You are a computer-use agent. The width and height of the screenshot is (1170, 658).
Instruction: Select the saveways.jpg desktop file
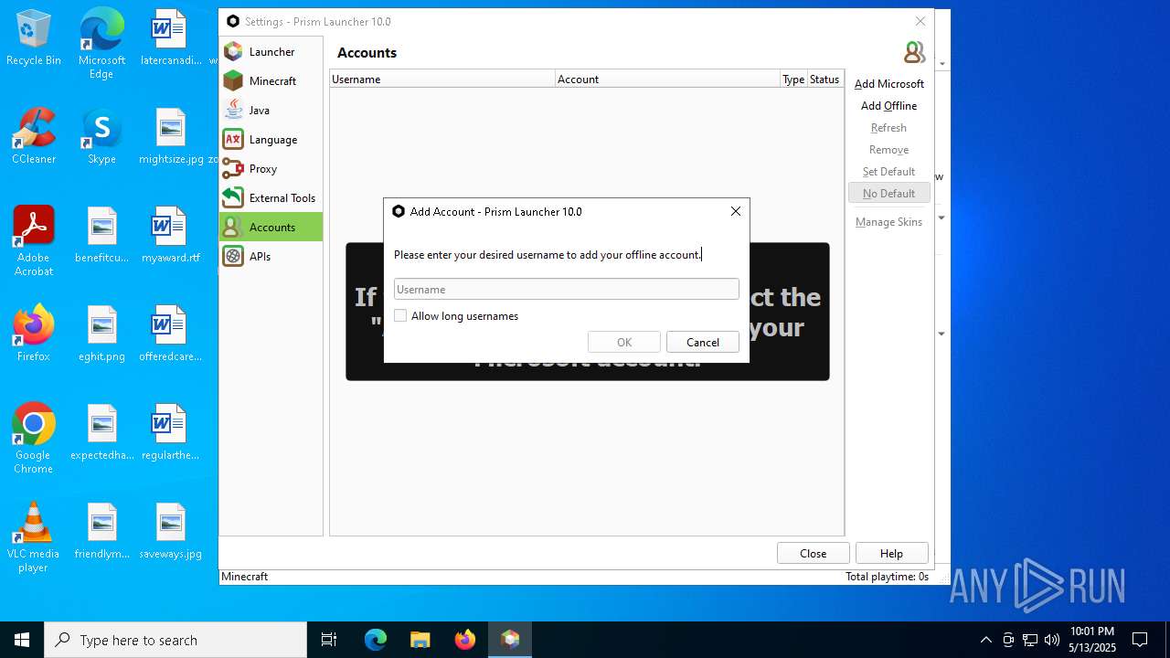pyautogui.click(x=171, y=532)
